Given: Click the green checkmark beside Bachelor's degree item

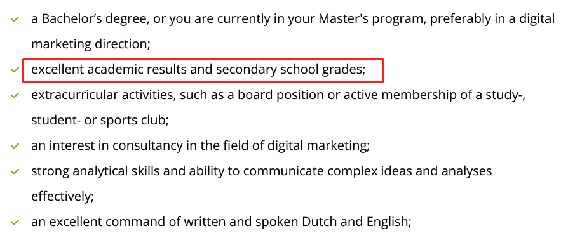Looking at the screenshot, I should coord(15,19).
